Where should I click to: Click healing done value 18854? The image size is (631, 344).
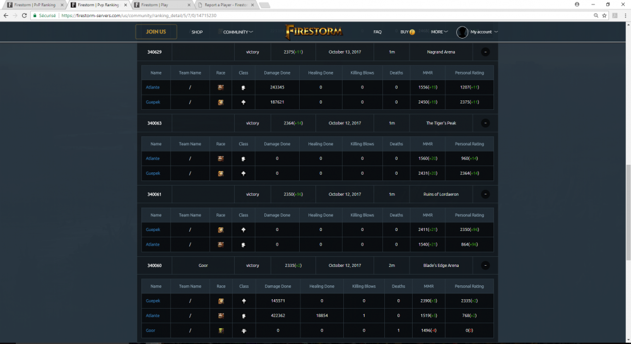[x=322, y=316]
